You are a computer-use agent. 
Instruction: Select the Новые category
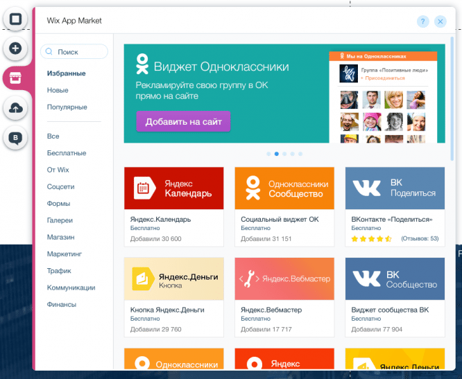[58, 90]
